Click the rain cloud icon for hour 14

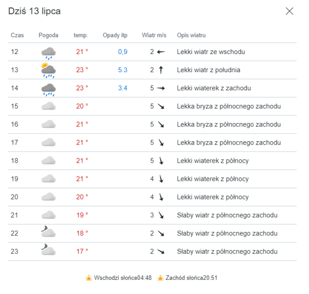(48, 89)
